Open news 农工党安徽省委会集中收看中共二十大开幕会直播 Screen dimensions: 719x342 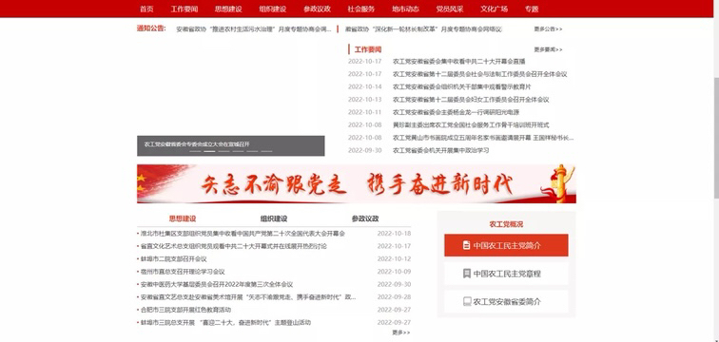click(x=459, y=62)
